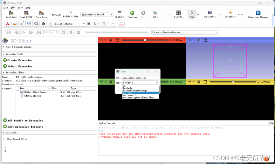Take a Screenshot
275x164 pixels.
click(x=210, y=14)
